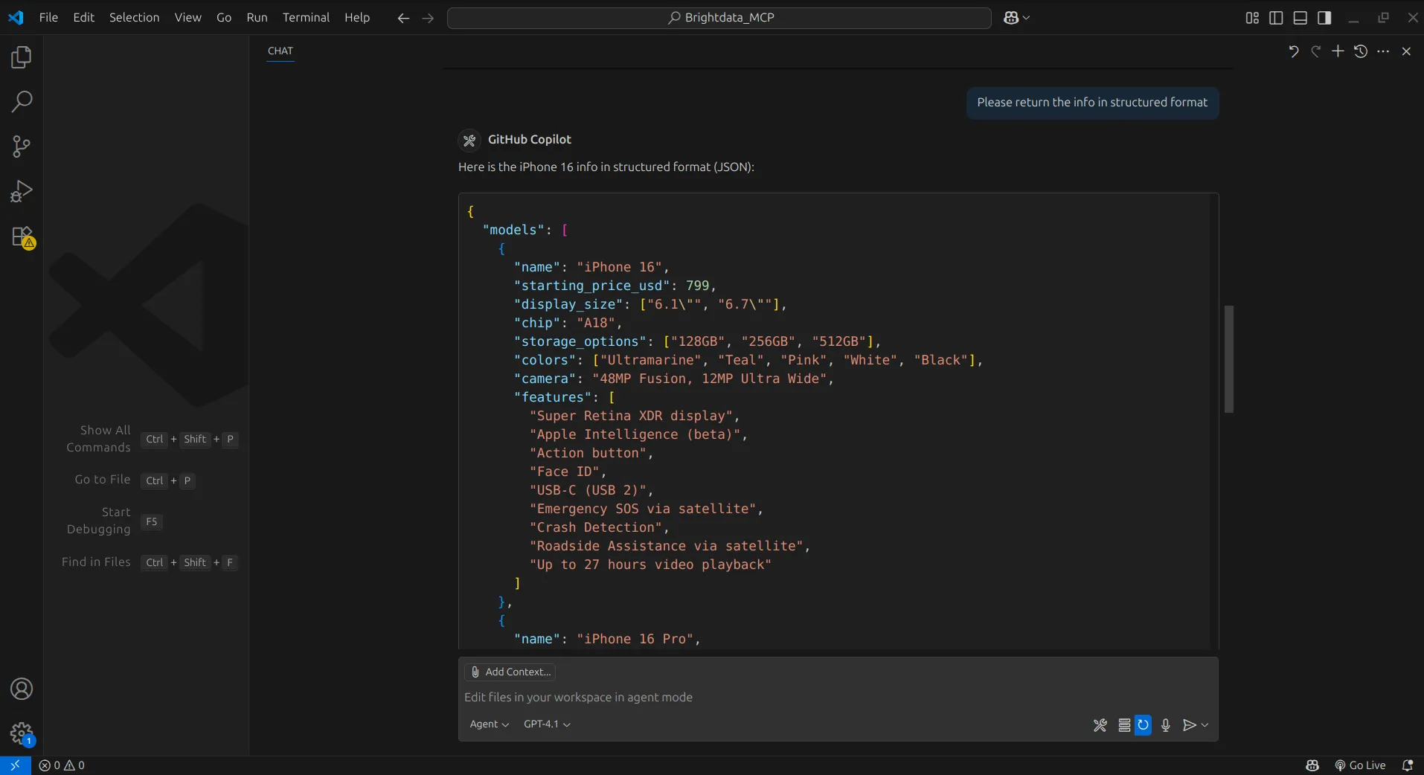Expand the Copilot dropdown in the title bar
Viewport: 1424px width, 775px height.
(1026, 18)
